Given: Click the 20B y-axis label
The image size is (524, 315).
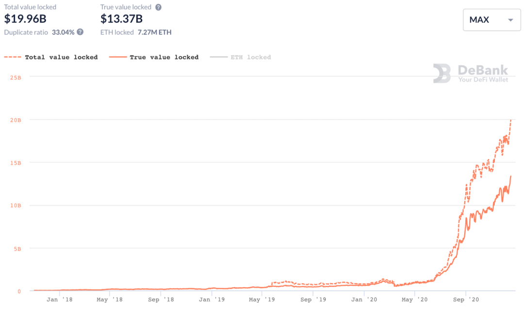Looking at the screenshot, I should click(x=16, y=120).
